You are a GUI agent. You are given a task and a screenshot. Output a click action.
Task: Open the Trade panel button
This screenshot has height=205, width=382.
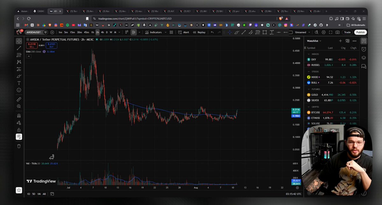point(347,32)
